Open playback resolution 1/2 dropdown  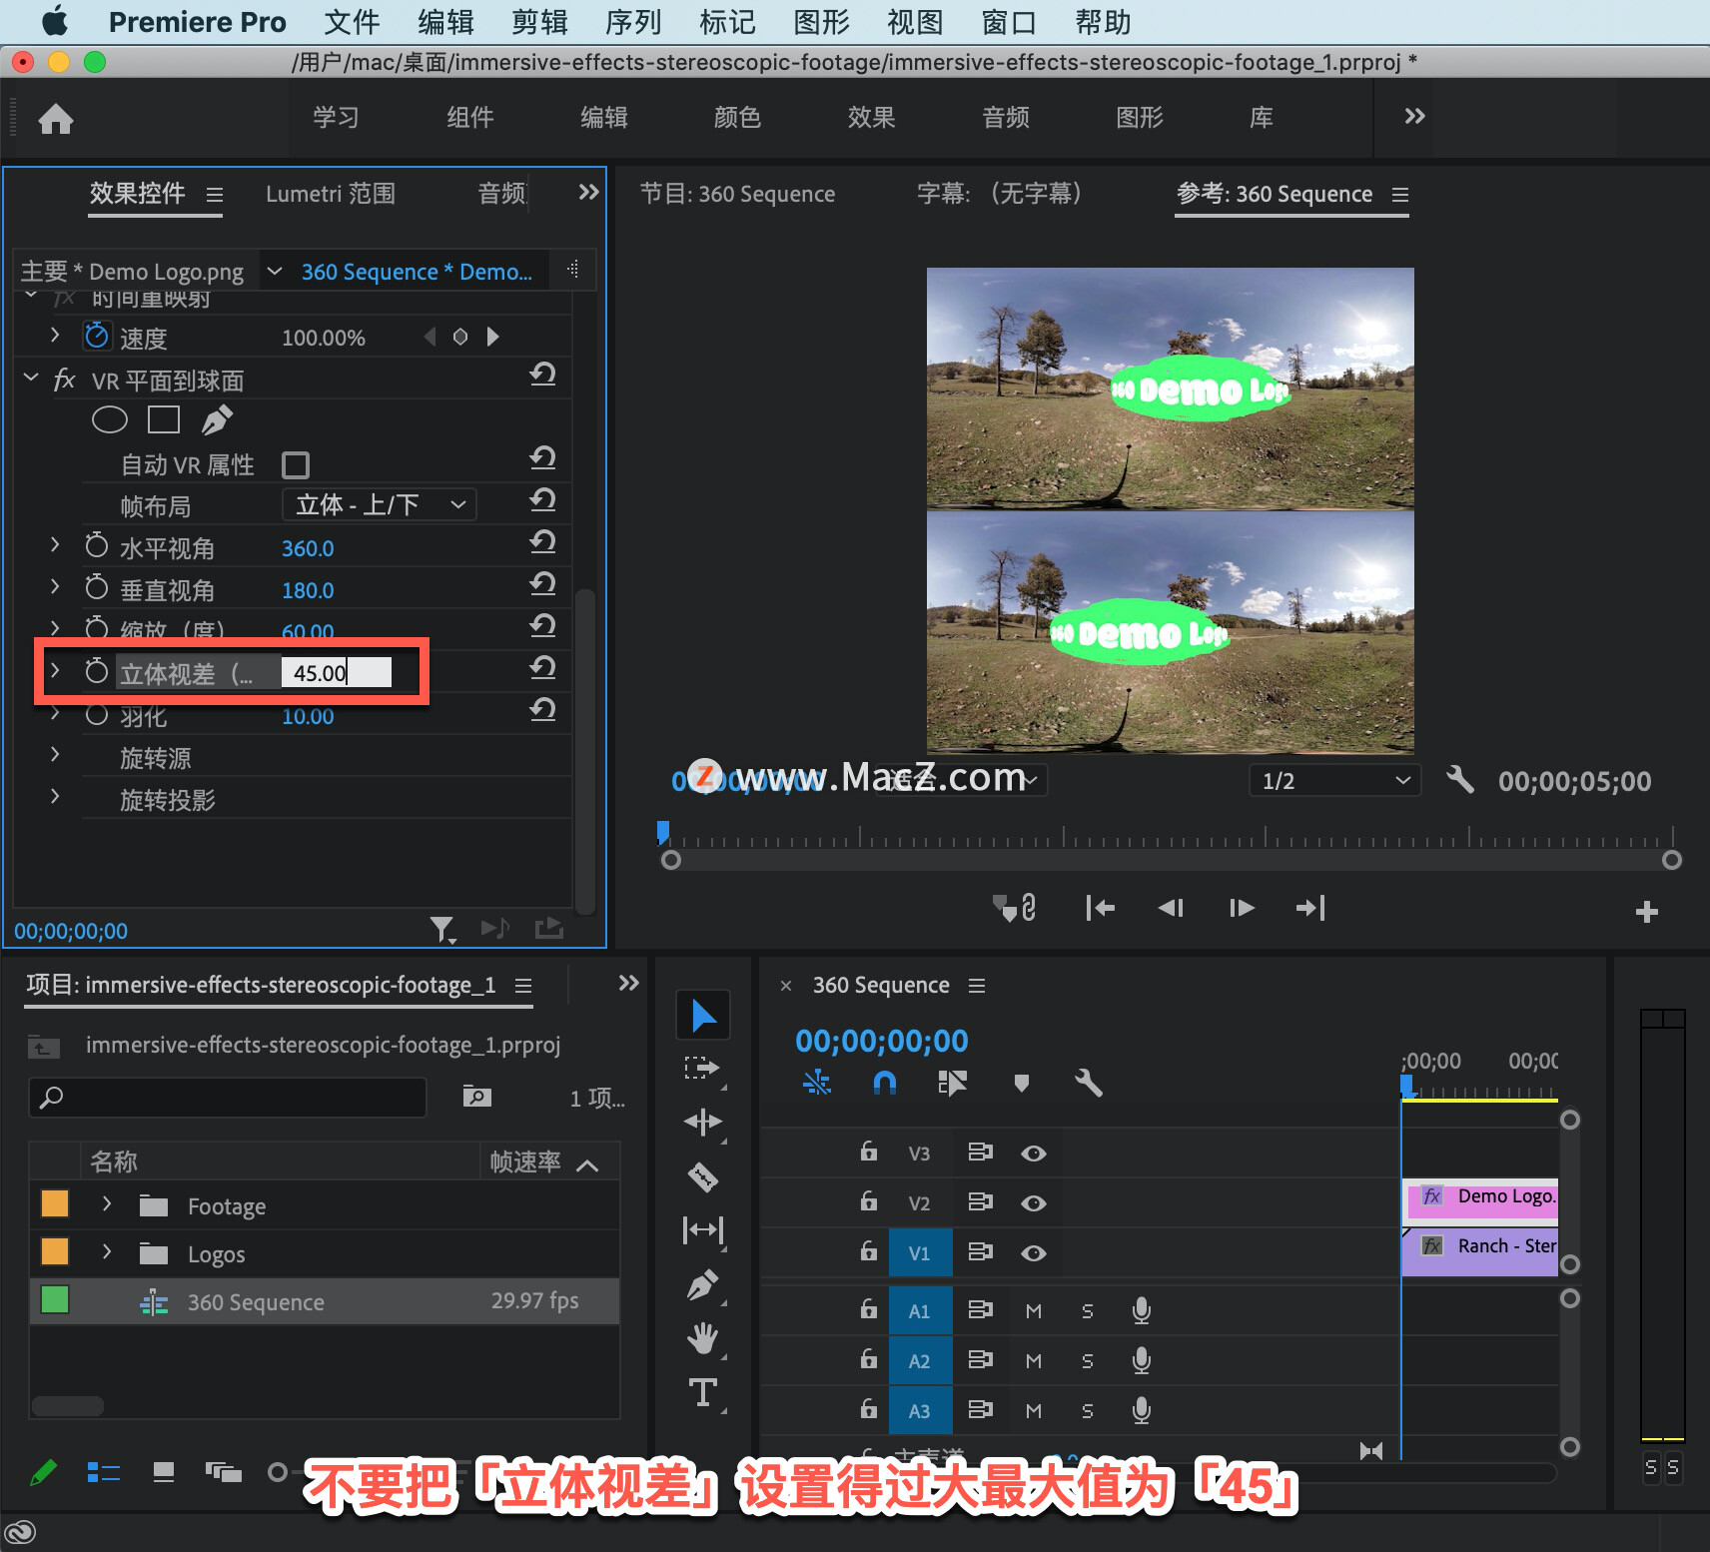coord(1335,780)
